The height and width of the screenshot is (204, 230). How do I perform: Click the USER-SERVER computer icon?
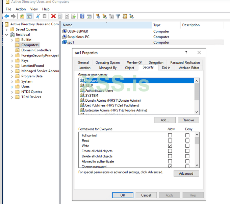tap(65, 31)
